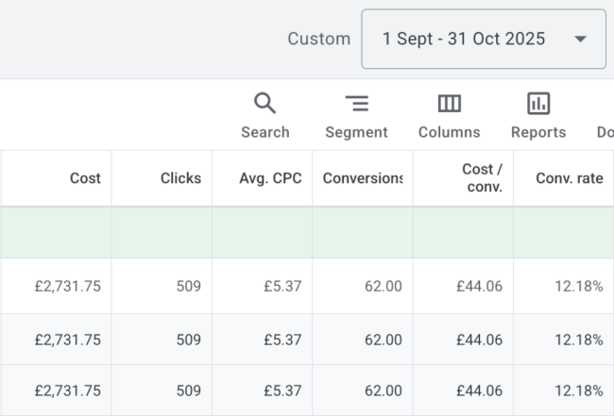The height and width of the screenshot is (416, 614).
Task: Click the Custom date range label
Action: (x=318, y=40)
